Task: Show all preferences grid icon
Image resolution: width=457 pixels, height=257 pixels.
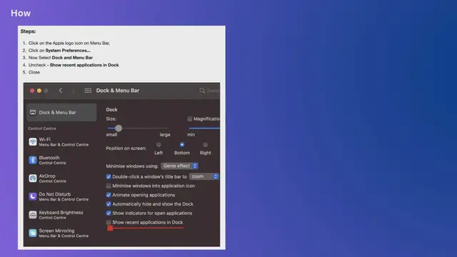Action: (88, 91)
